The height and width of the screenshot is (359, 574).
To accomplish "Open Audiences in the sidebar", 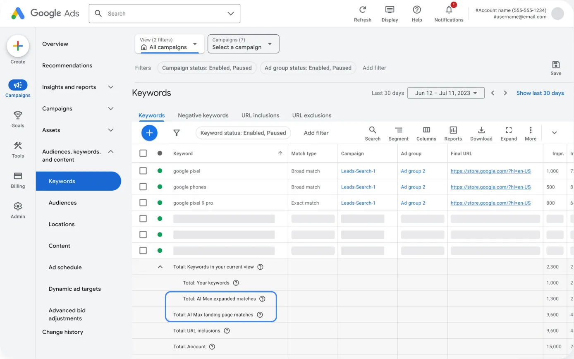I will 62,203.
